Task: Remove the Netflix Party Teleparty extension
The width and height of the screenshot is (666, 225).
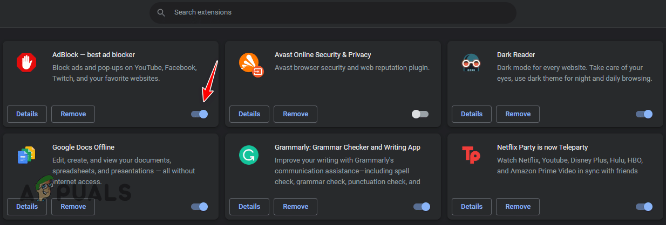Action: coord(518,207)
